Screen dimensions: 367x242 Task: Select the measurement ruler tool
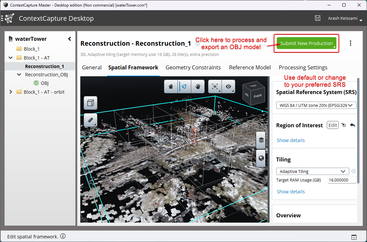tap(91, 120)
